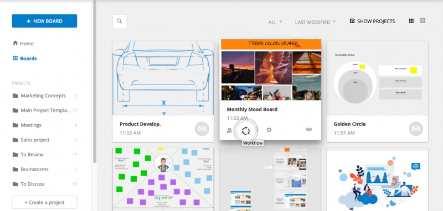Open the Golden Circle board thumbnail

point(377,78)
